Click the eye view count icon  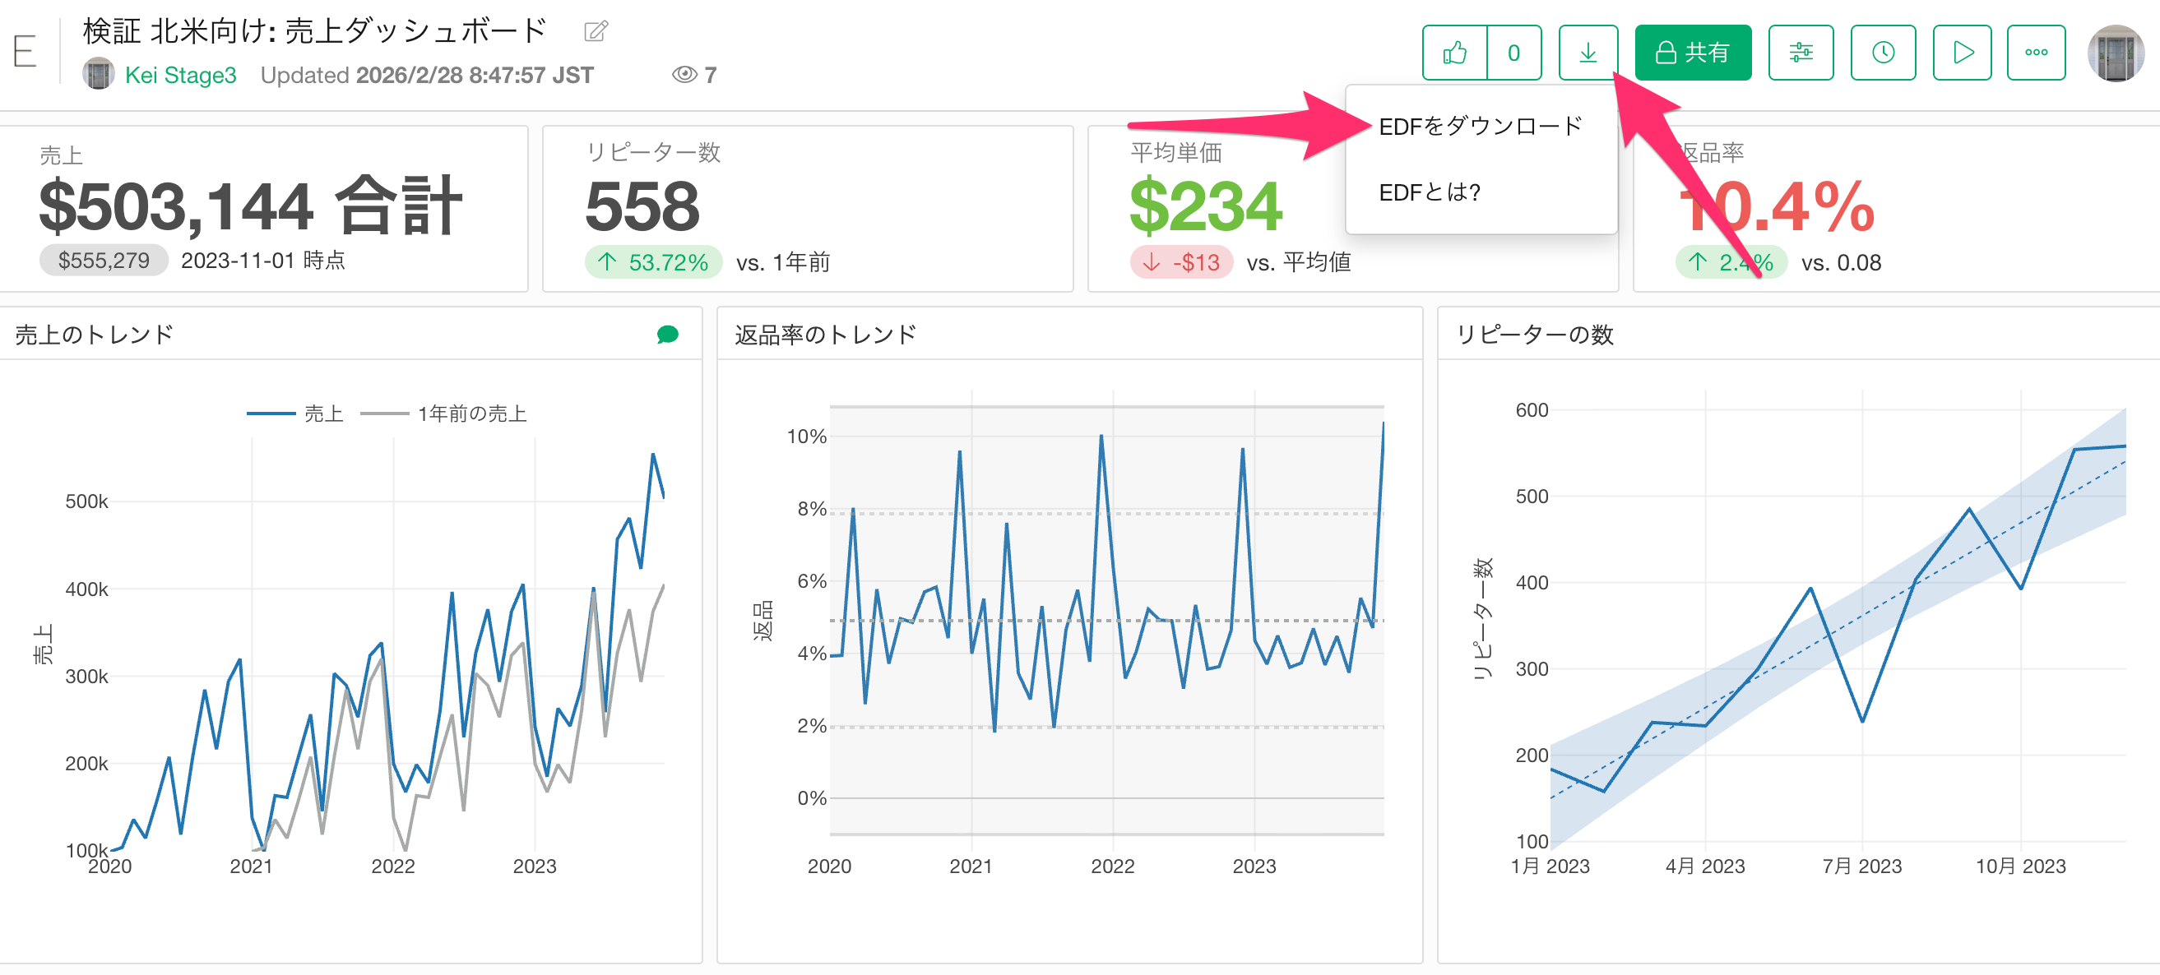pos(684,75)
